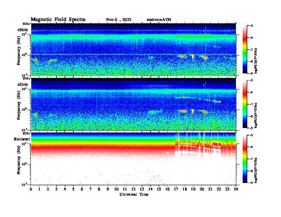Click the Riometer panel color scale bar
This screenshot has height=217, width=281.
[244, 159]
